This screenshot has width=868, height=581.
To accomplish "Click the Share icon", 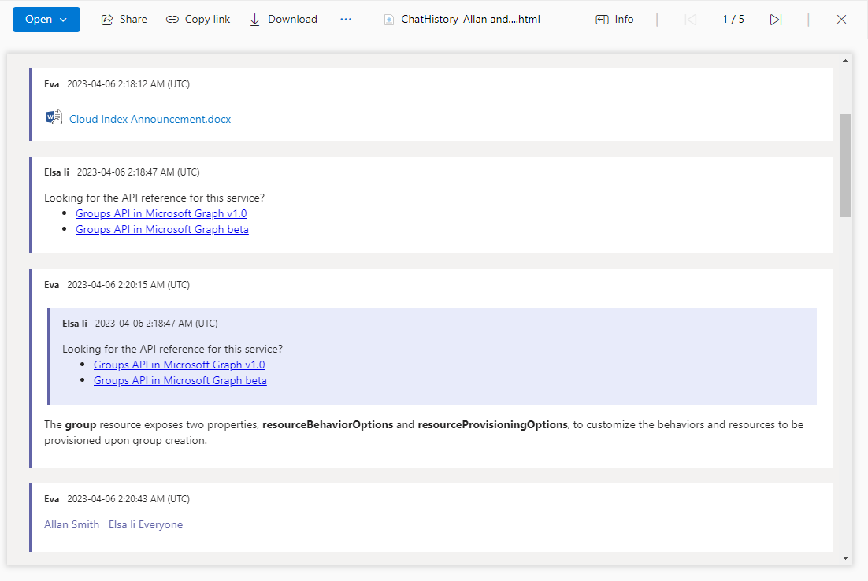I will [107, 20].
